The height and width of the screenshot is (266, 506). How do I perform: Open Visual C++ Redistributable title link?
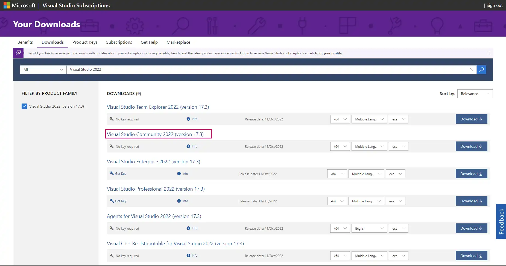pos(175,243)
